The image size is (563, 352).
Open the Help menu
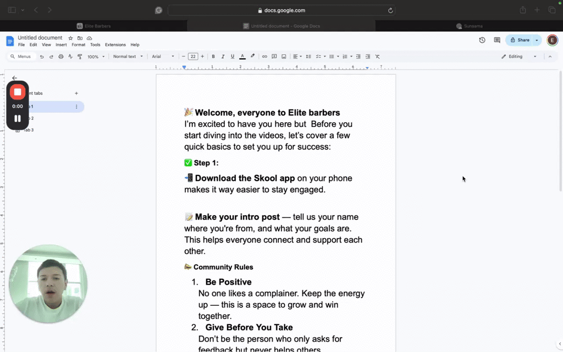click(x=135, y=45)
